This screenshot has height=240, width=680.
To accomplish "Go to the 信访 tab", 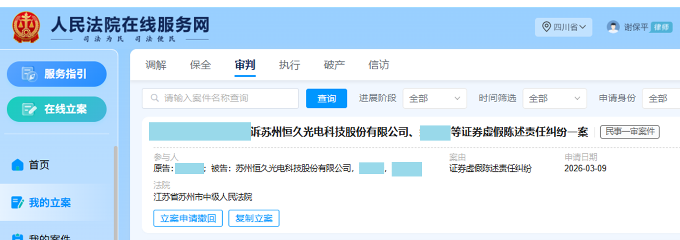I will point(379,65).
